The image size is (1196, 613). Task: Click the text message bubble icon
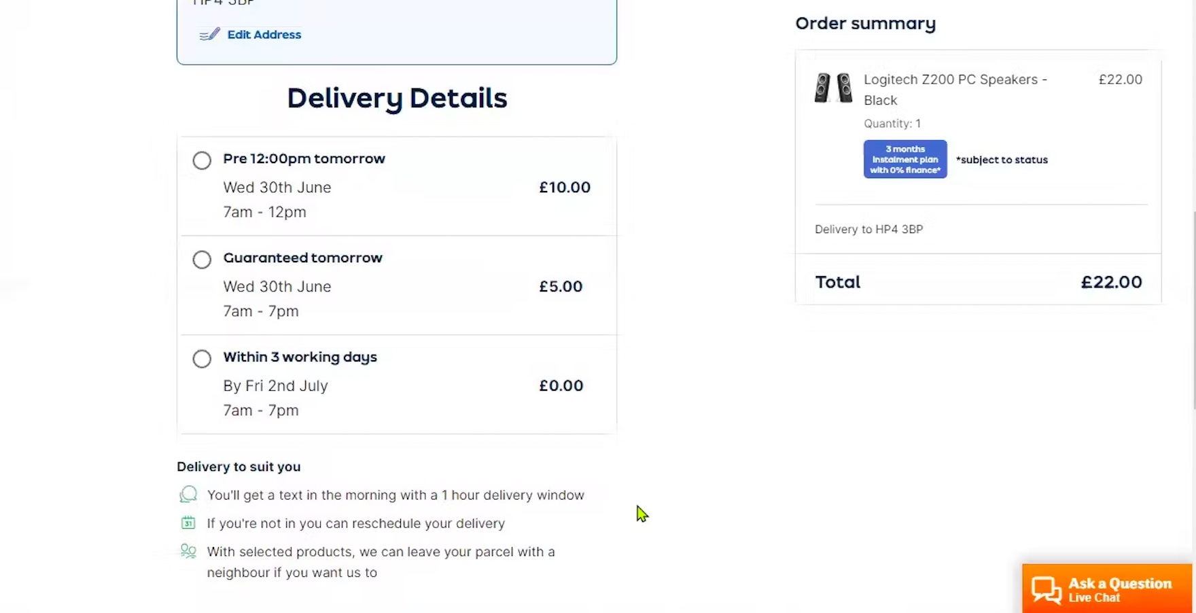tap(188, 494)
